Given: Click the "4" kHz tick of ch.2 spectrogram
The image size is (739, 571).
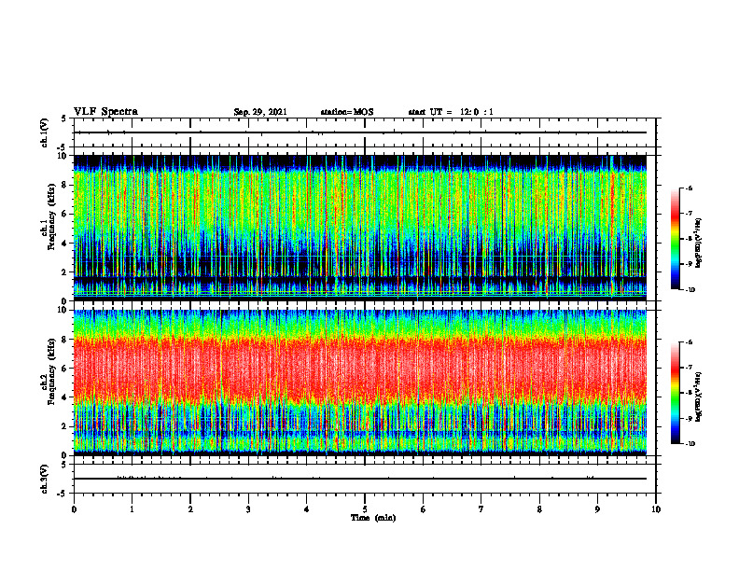Looking at the screenshot, I should [x=65, y=397].
